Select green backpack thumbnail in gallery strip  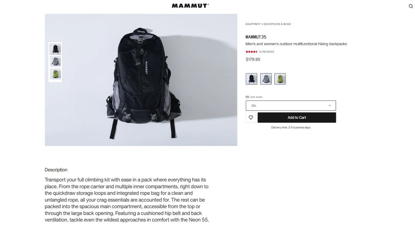click(x=55, y=74)
